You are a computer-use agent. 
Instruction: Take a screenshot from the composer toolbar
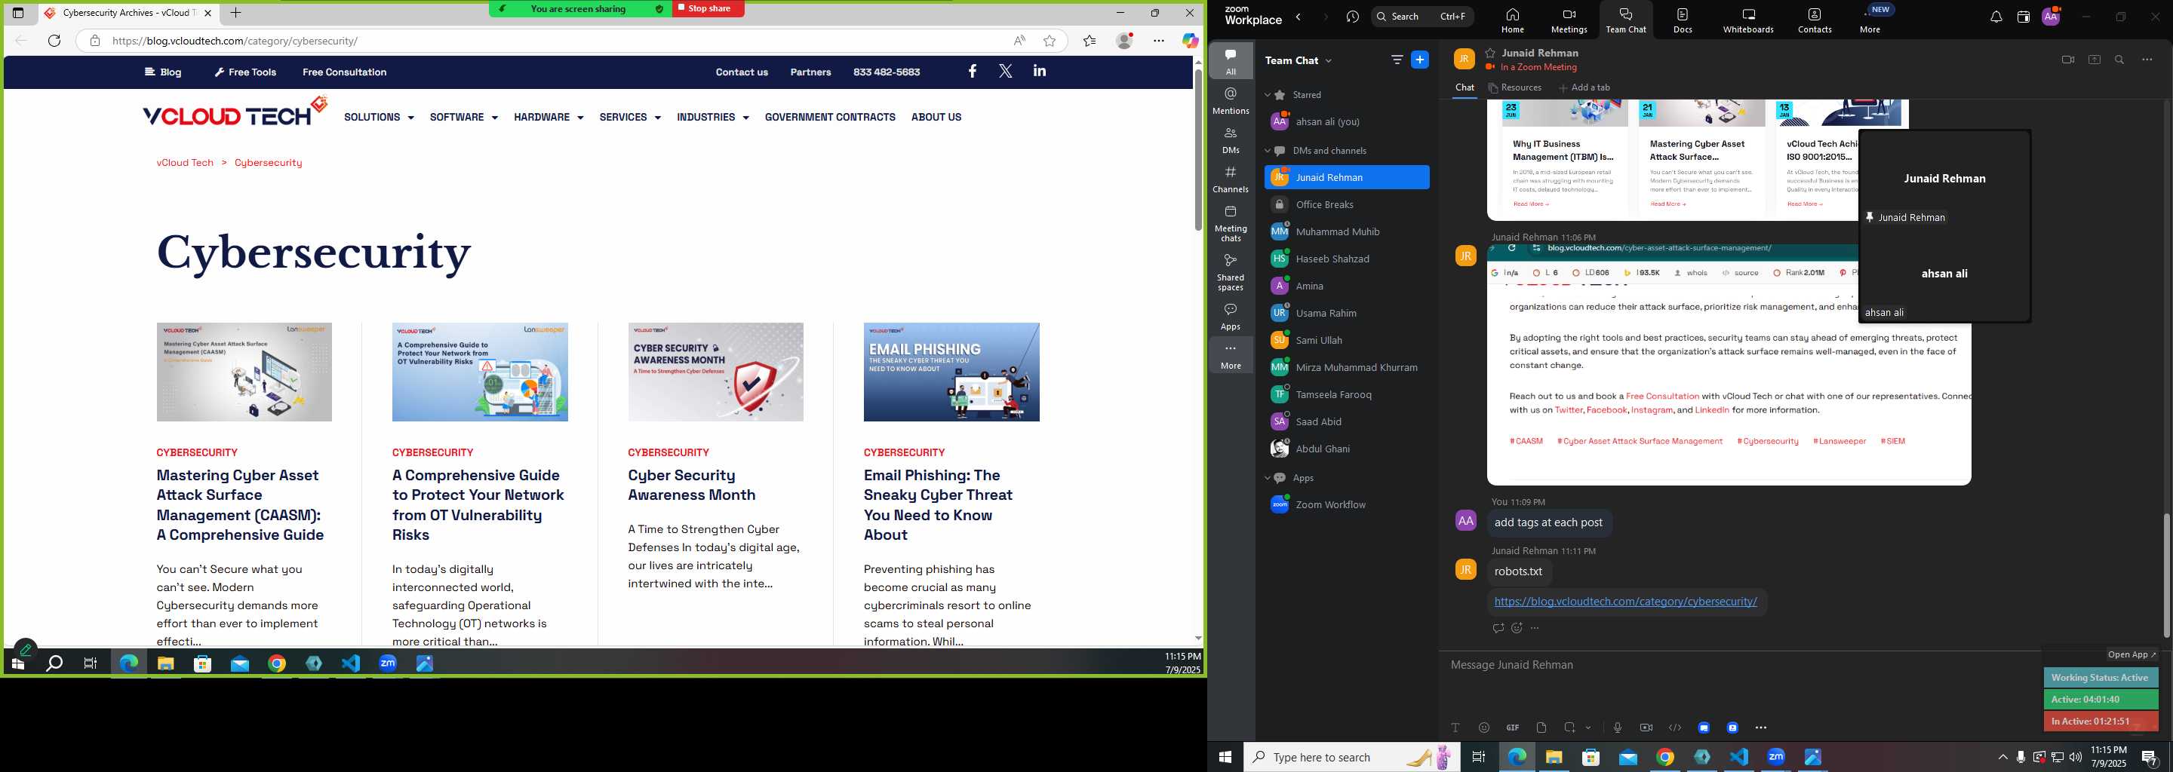pyautogui.click(x=1569, y=728)
